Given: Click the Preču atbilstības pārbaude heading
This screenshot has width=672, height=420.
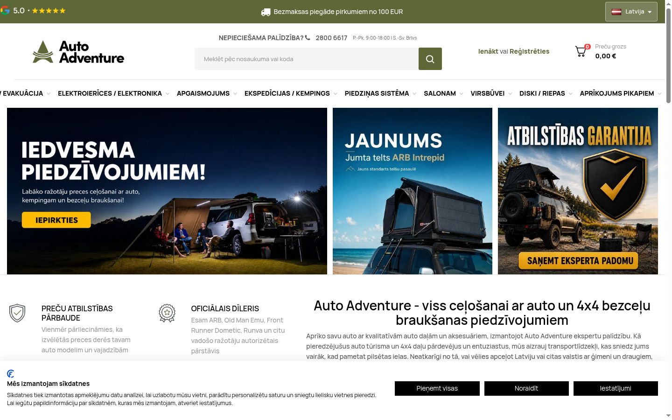Looking at the screenshot, I should pos(77,313).
